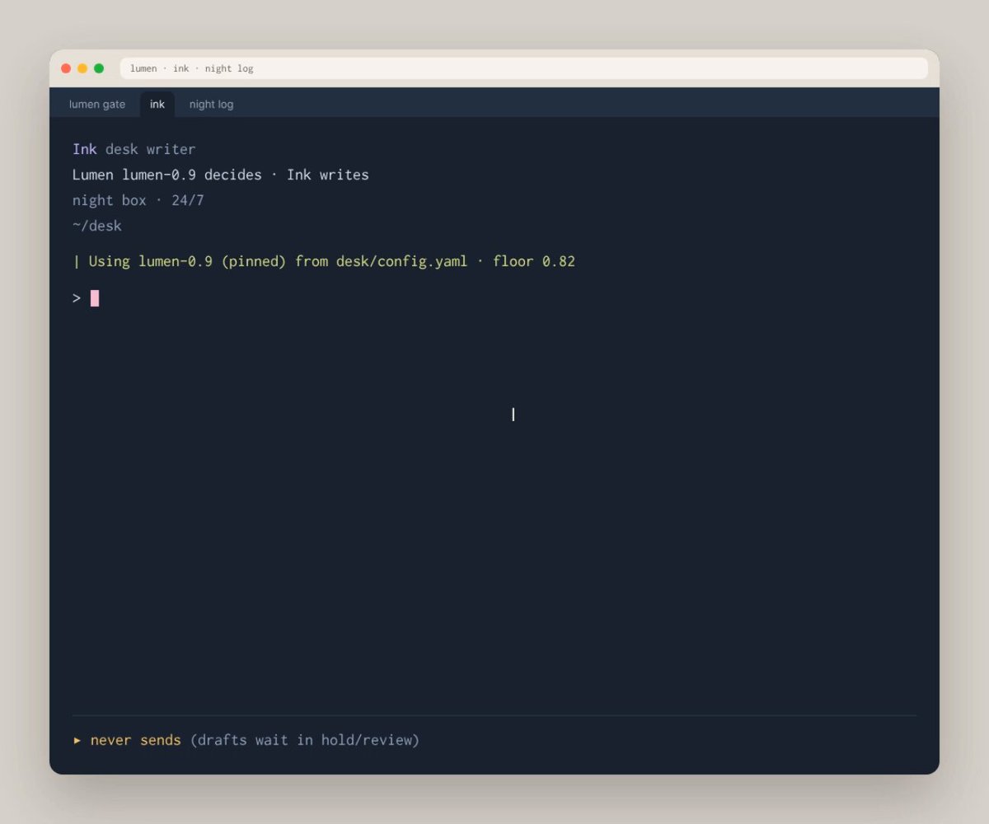Click the yellow minimize window button
The height and width of the screenshot is (824, 989).
tap(82, 68)
